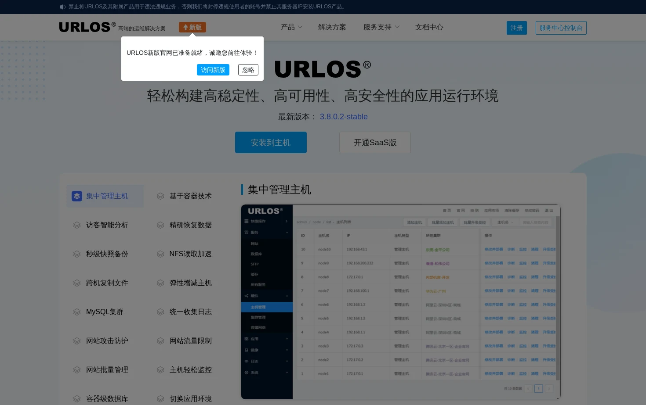
Task: Click layers icon beside 基于容器技术
Action: [x=160, y=196]
